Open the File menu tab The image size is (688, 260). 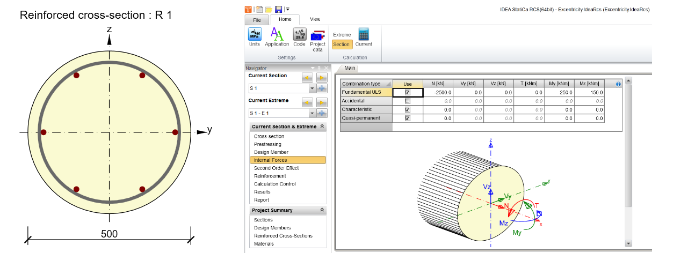[x=256, y=20]
